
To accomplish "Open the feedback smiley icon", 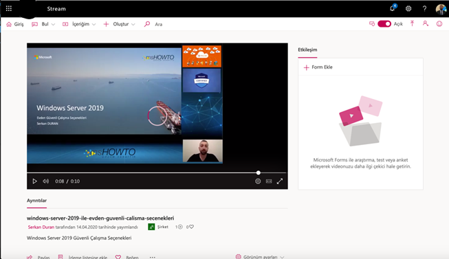I will 439,24.
